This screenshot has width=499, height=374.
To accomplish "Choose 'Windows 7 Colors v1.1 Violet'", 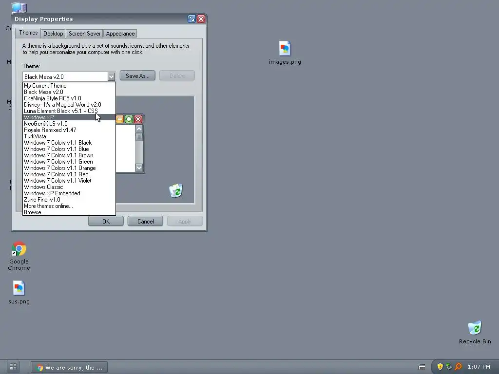I will point(69,181).
